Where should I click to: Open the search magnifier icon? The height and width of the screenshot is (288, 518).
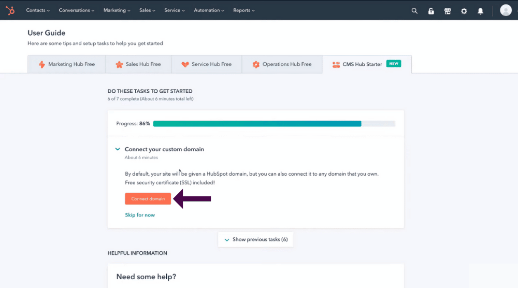coord(414,11)
